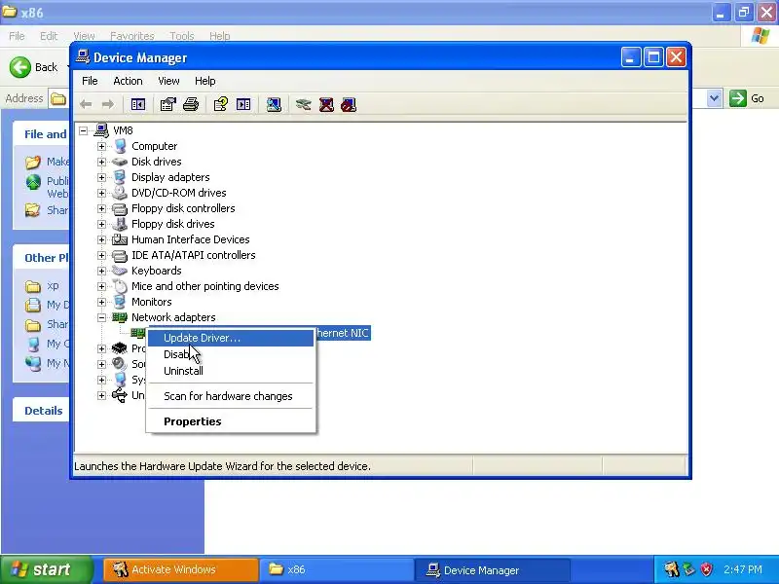
Task: Select the Keyboards label
Action: pyautogui.click(x=156, y=271)
